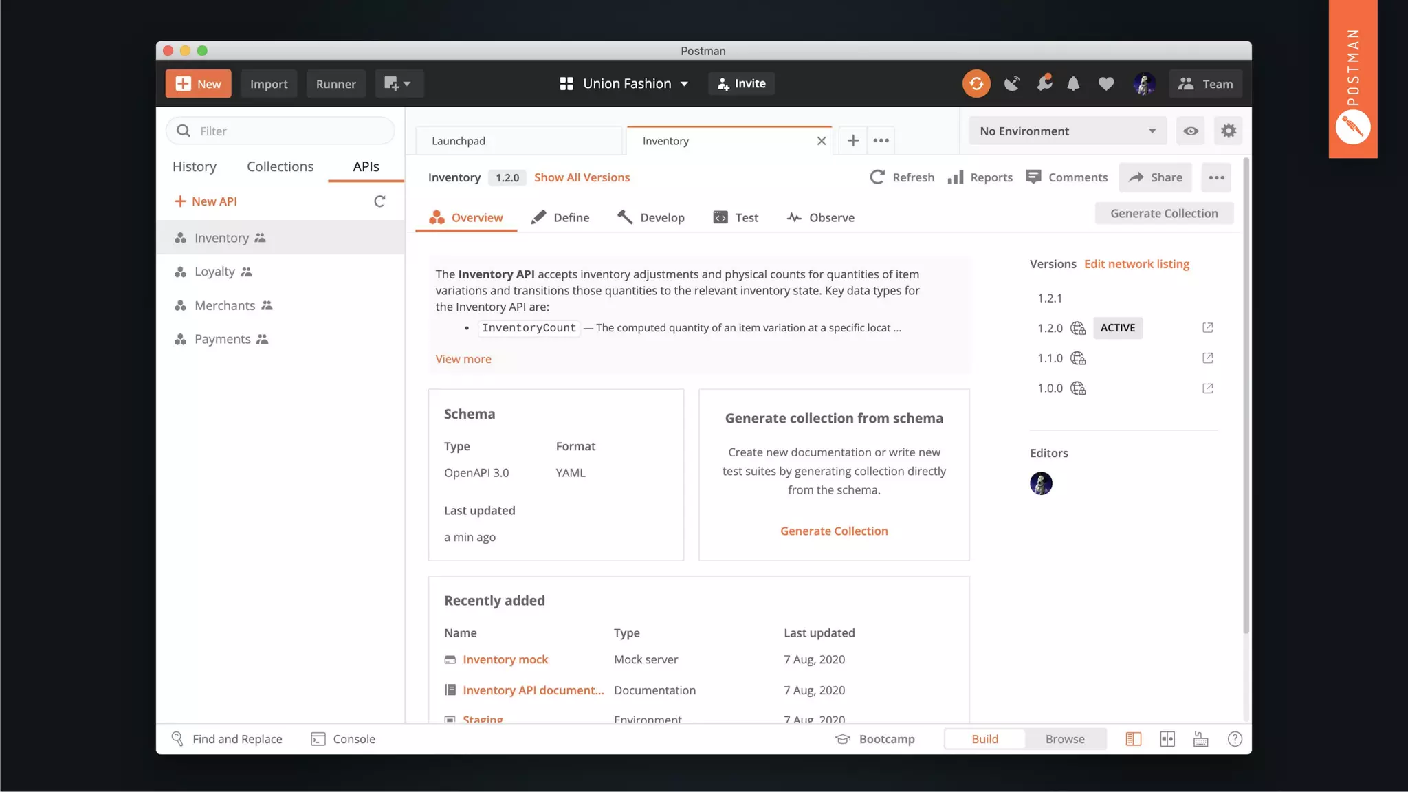Open keyboard shortcuts icon in status bar
The width and height of the screenshot is (1408, 792).
pyautogui.click(x=1200, y=739)
